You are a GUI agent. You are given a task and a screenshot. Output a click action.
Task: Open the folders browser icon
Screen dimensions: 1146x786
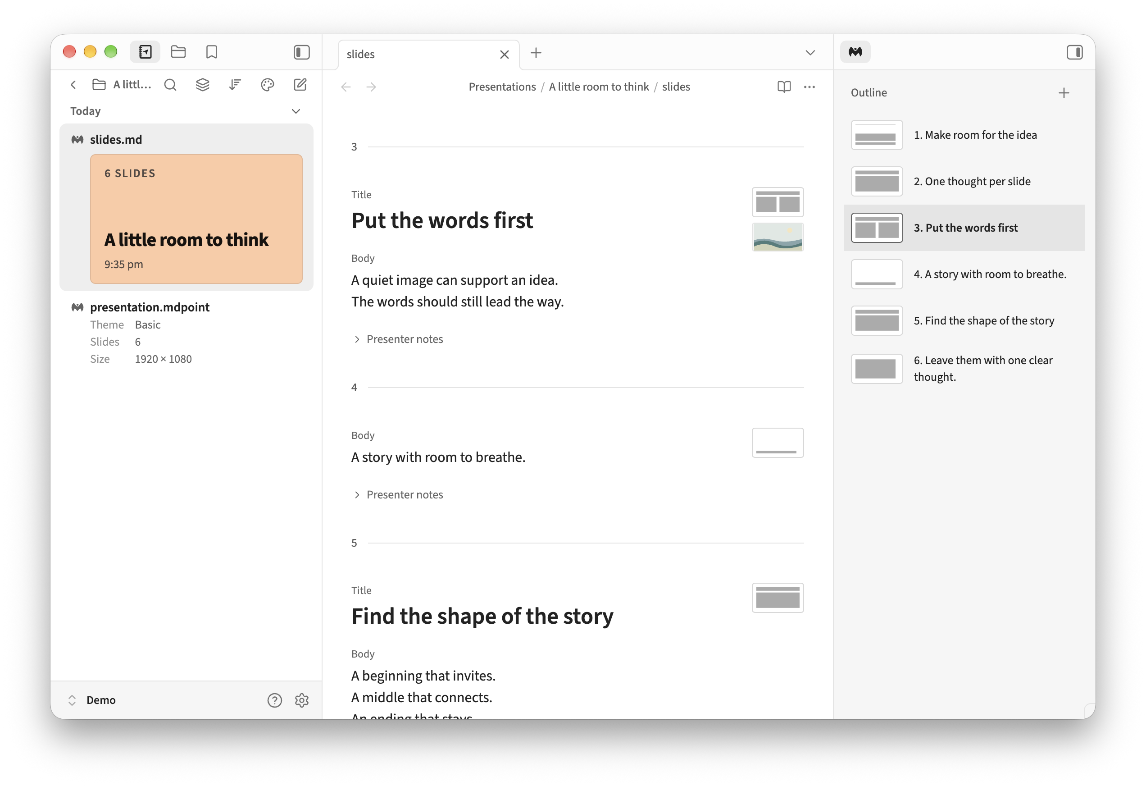178,52
